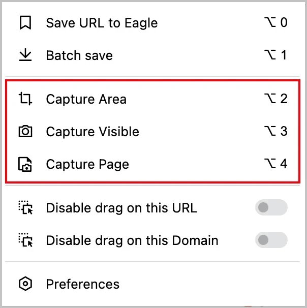Click the bookmark icon for Save URL
The width and height of the screenshot is (307, 308).
tap(25, 22)
